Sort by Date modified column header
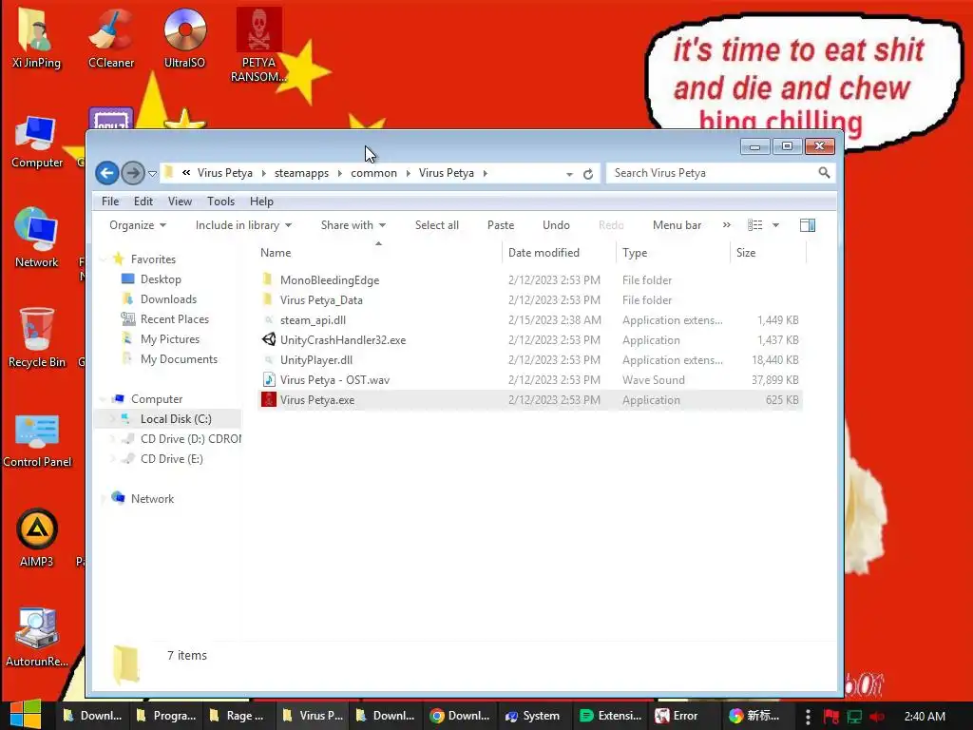The height and width of the screenshot is (730, 973). 559,252
